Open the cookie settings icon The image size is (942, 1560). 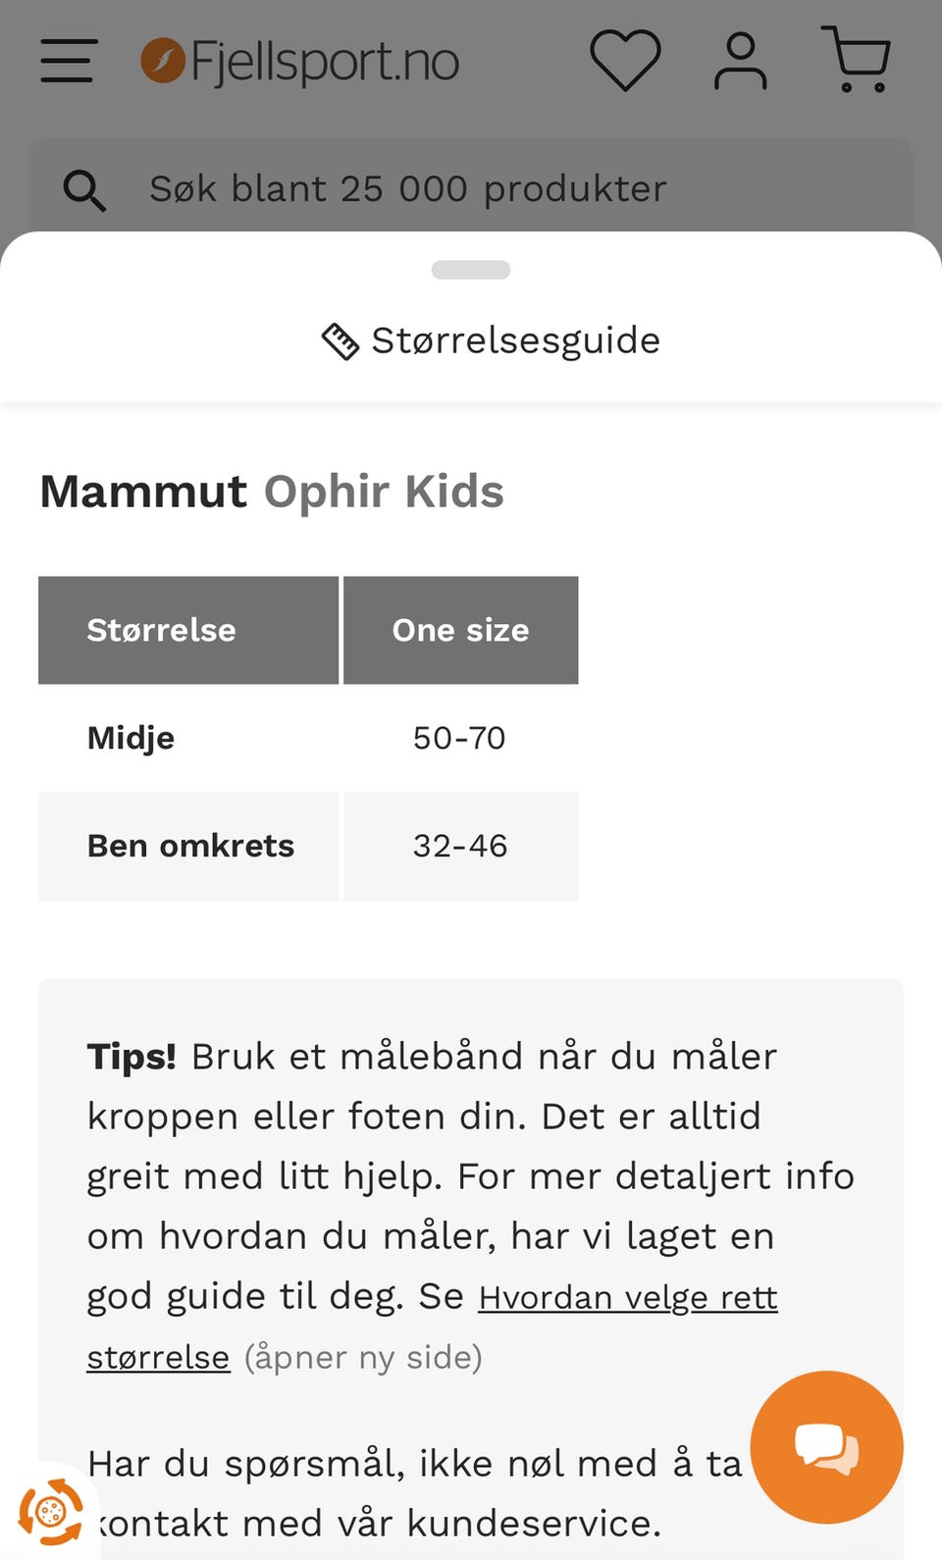[x=51, y=1511]
